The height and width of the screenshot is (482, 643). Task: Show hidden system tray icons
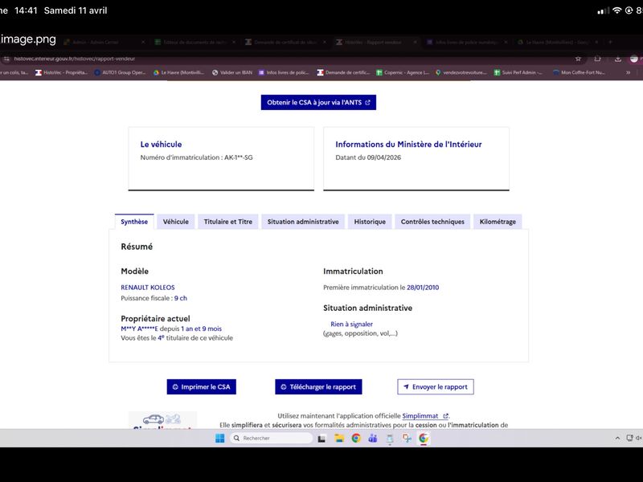[617, 438]
